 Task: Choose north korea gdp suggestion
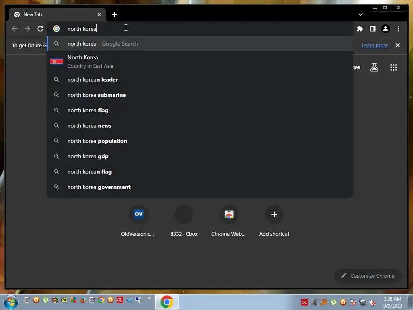pyautogui.click(x=200, y=156)
